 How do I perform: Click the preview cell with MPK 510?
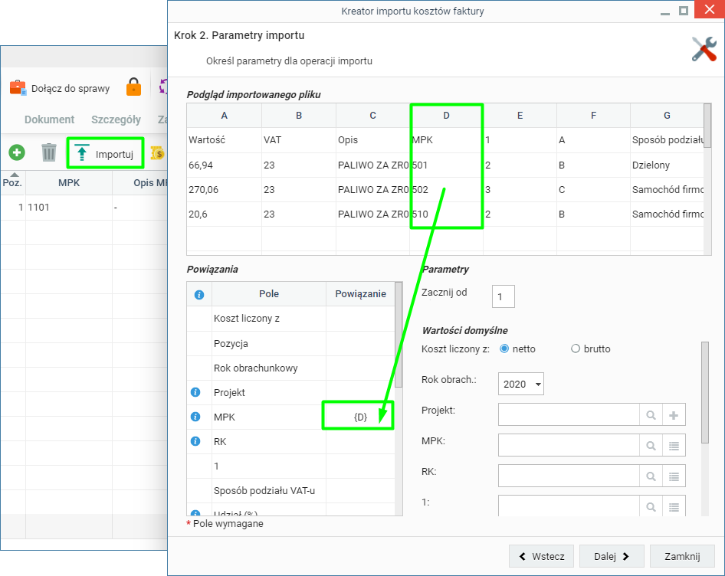[x=446, y=214]
